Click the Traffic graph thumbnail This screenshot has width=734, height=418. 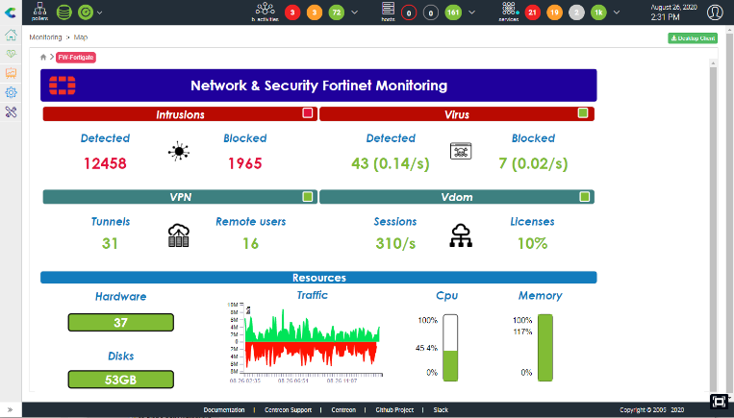click(x=305, y=341)
